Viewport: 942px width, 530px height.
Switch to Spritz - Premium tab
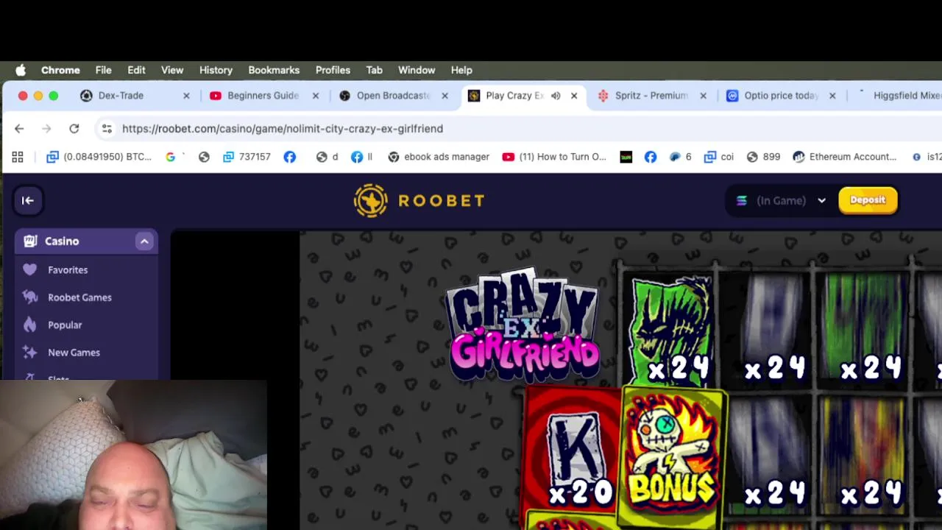(x=651, y=96)
